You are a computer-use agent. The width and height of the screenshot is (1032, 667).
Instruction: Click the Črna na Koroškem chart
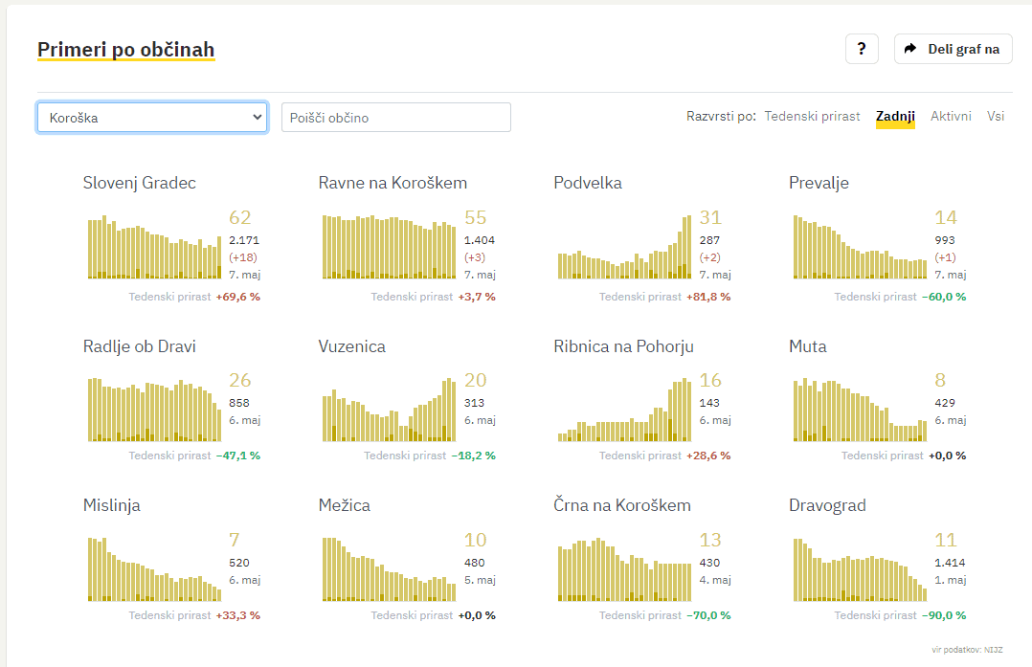pos(624,570)
